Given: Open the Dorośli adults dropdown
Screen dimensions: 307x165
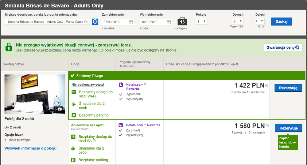Looking at the screenshot, I should pos(238,21).
